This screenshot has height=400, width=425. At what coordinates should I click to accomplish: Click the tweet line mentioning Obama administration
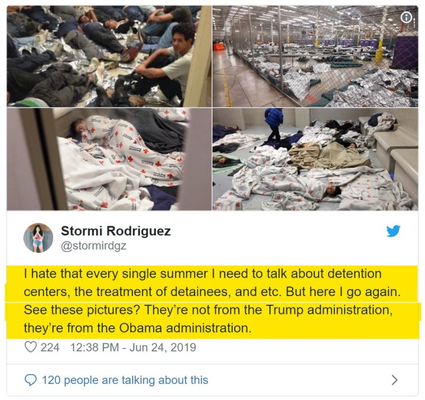[x=137, y=328]
